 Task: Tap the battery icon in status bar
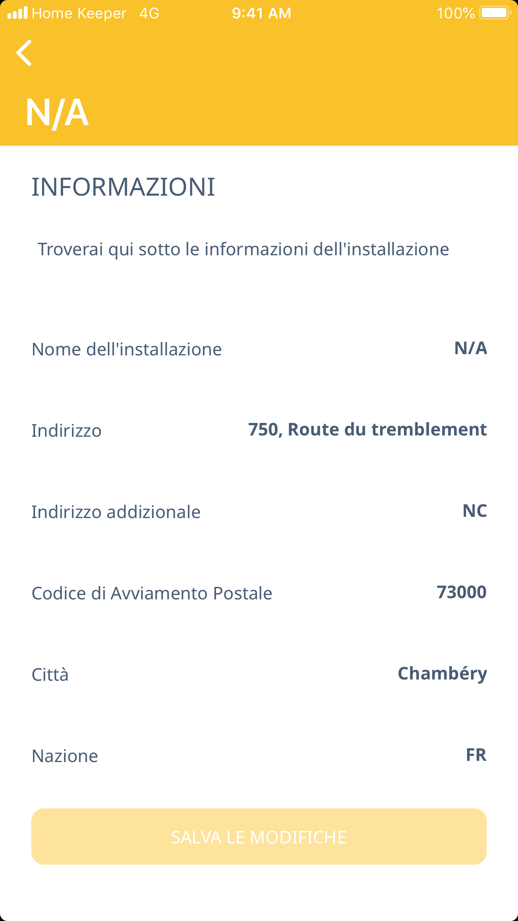tap(495, 13)
